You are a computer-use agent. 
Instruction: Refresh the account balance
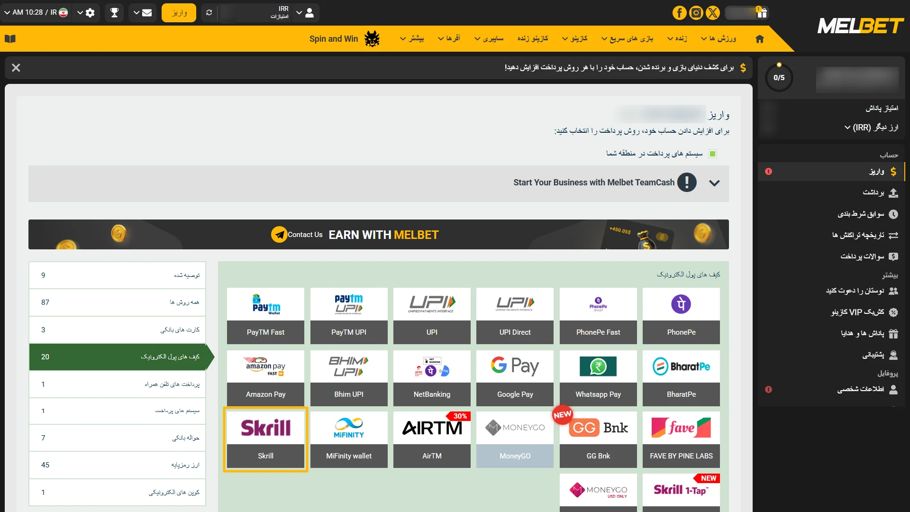click(209, 13)
